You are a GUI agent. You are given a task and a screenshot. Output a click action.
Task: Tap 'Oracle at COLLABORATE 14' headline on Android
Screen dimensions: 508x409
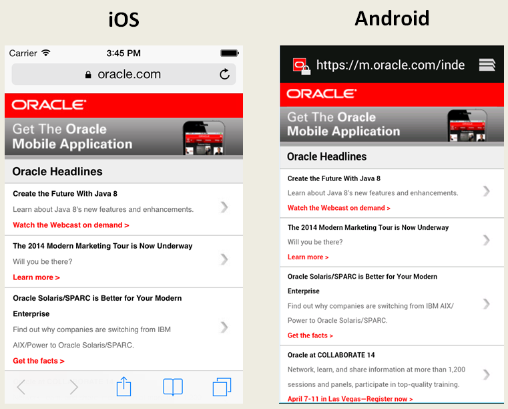(331, 355)
